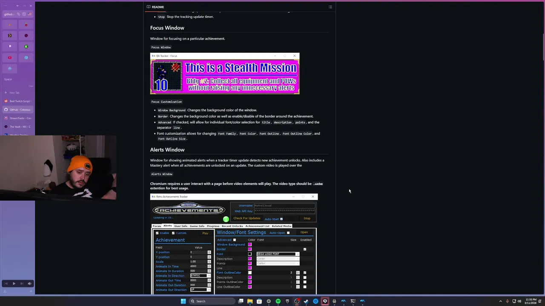Screen dimensions: 545x306
Task: Click the Stop button in tracker image
Action: [x=307, y=218]
